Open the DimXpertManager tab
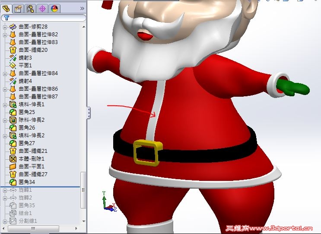Image resolution: width=321 pixels, height=234 pixels. [42, 9]
